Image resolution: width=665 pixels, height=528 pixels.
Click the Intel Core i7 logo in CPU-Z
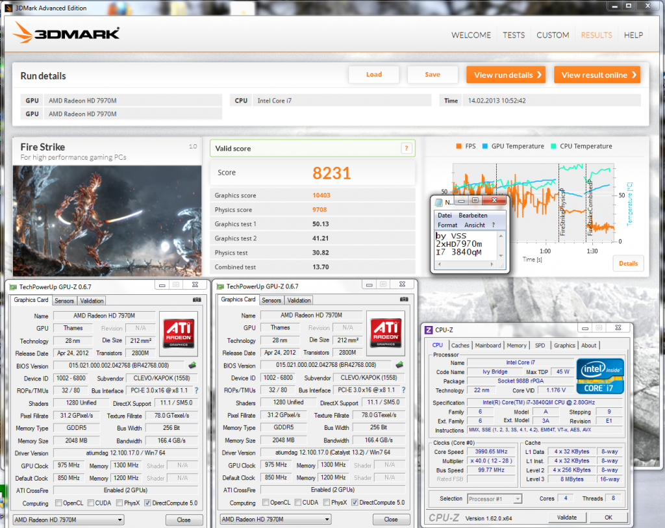click(x=600, y=376)
